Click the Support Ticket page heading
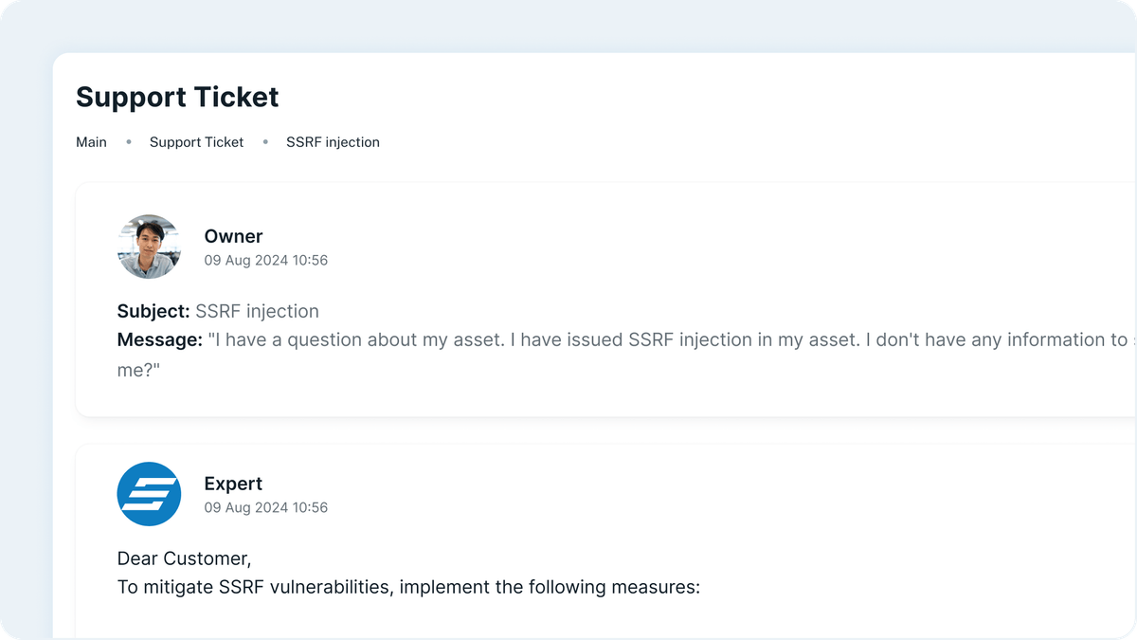 coord(177,97)
